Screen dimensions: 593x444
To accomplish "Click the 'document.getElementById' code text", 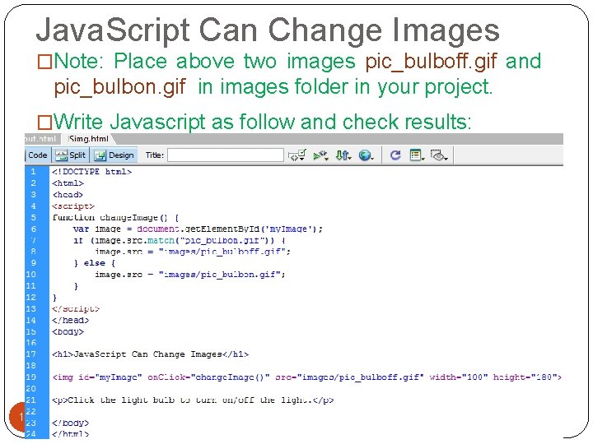I will pyautogui.click(x=198, y=229).
